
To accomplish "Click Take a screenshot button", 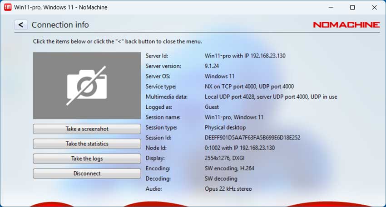I will (87, 129).
